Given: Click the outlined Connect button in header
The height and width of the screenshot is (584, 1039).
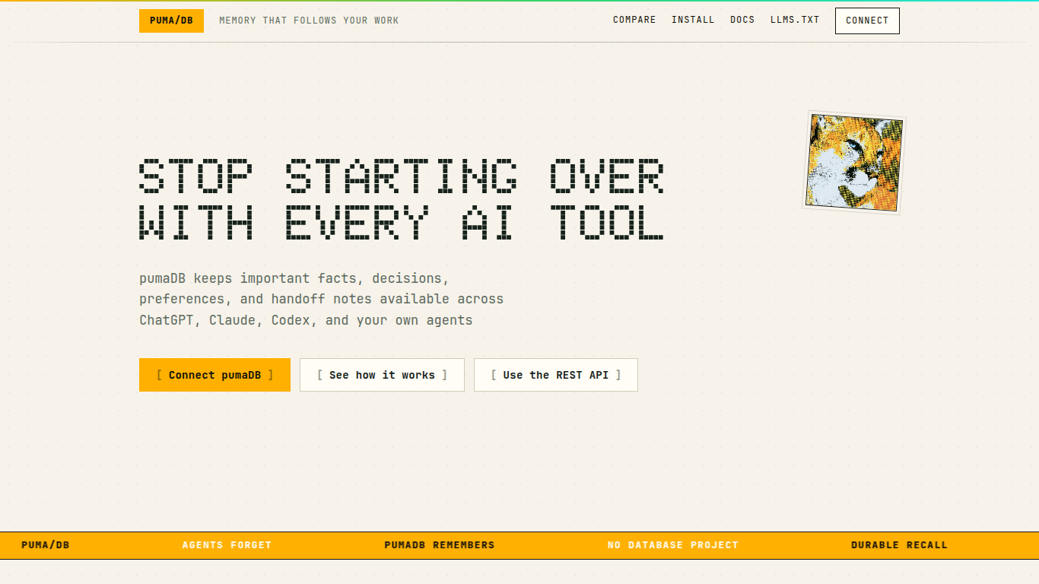Looking at the screenshot, I should point(867,21).
